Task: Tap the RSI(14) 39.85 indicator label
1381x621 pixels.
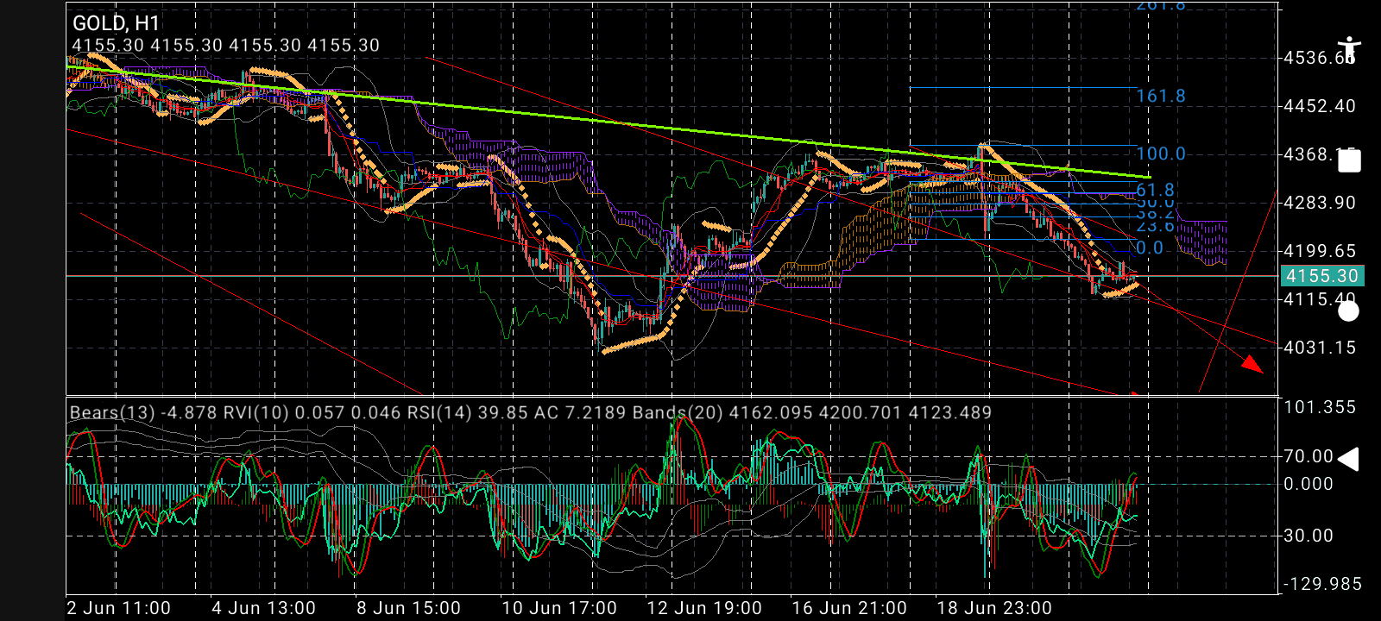Action: [468, 412]
